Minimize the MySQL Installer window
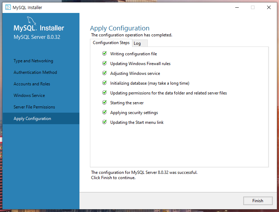 pyautogui.click(x=237, y=7)
